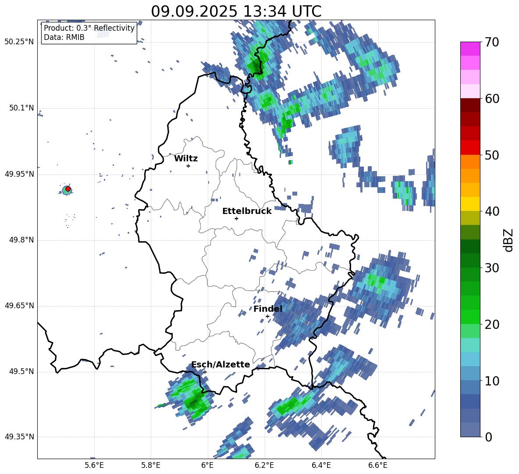Viewport: 519px width, 474px height.
Task: Click the Data: RMIB label
Action: pos(64,37)
